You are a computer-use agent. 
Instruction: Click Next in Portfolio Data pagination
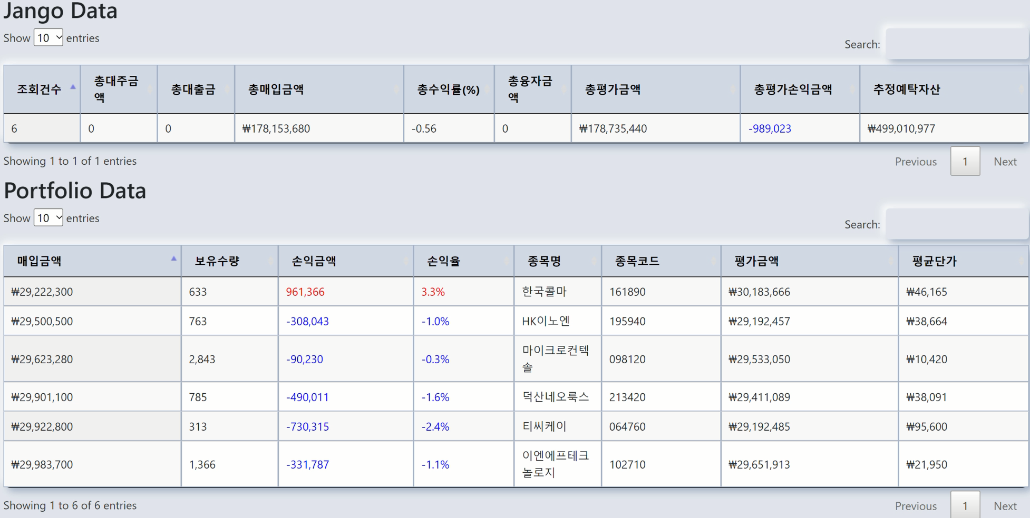point(1005,506)
